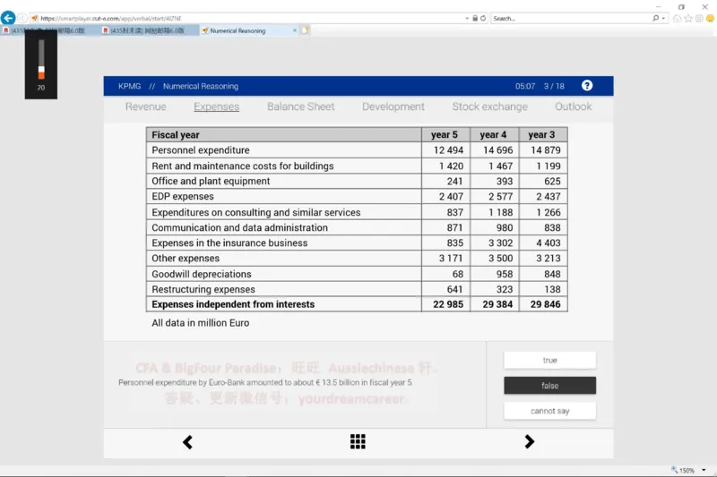This screenshot has height=477, width=717.
Task: Select the 'false' answer option
Action: pyautogui.click(x=549, y=386)
